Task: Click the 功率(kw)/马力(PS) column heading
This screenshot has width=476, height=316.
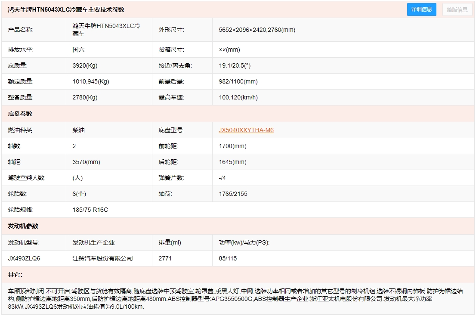Action: [244, 242]
